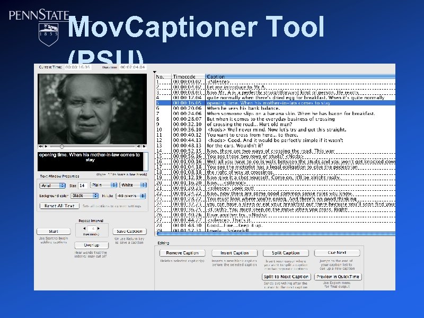Viewport: 424px width, 318px height.
Task: Click the step forward button in player controls
Action: (144, 146)
